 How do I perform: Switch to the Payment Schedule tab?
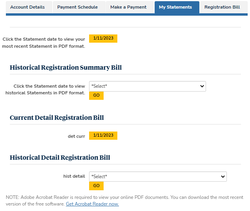tap(77, 7)
